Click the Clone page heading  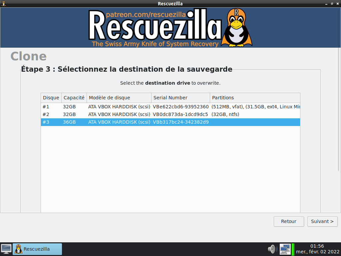click(29, 56)
